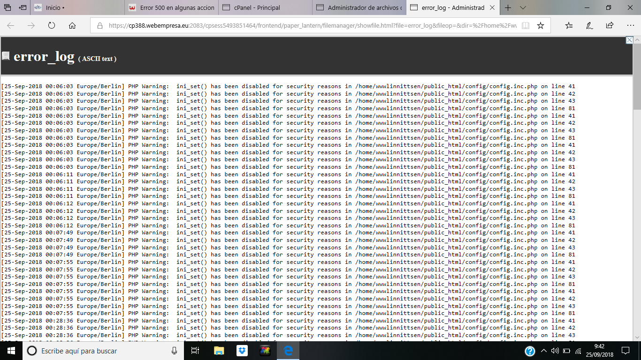Open the blue help icon in tray
The height and width of the screenshot is (360, 641).
pos(530,351)
